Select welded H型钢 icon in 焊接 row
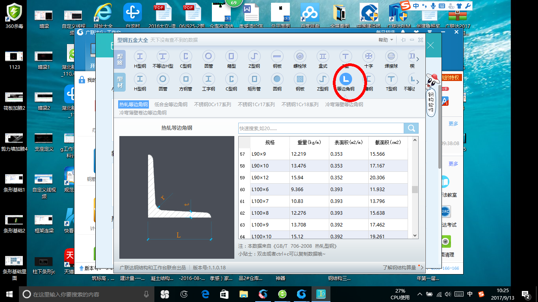Screen dimensions: 538x302 click(x=140, y=56)
